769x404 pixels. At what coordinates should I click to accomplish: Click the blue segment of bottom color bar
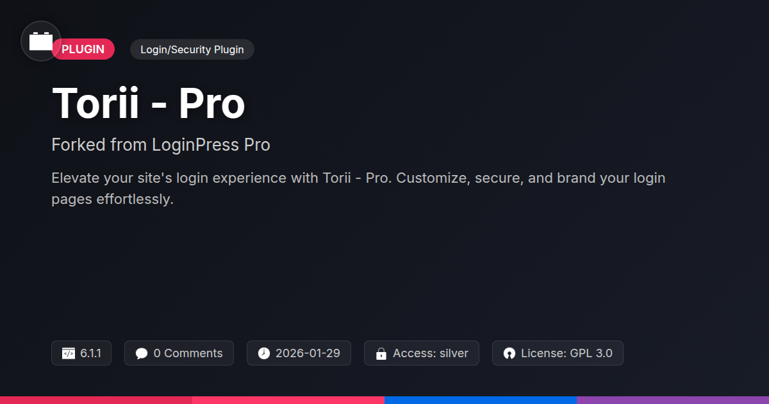pyautogui.click(x=481, y=400)
